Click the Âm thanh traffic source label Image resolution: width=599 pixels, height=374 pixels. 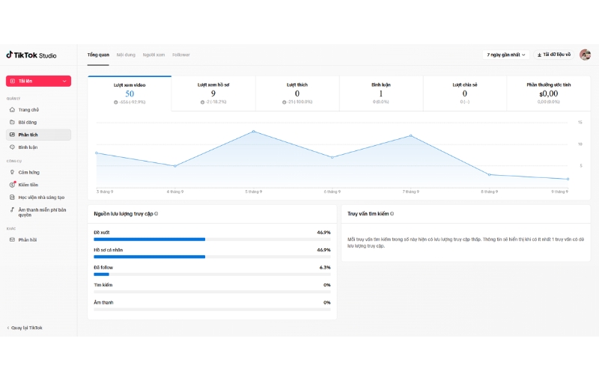[x=103, y=303]
